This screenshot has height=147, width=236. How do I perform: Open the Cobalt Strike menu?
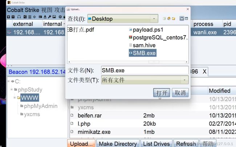23,10
